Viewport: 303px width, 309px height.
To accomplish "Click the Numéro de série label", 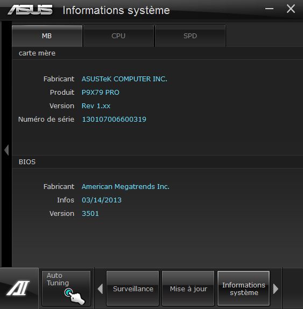I will [x=46, y=119].
